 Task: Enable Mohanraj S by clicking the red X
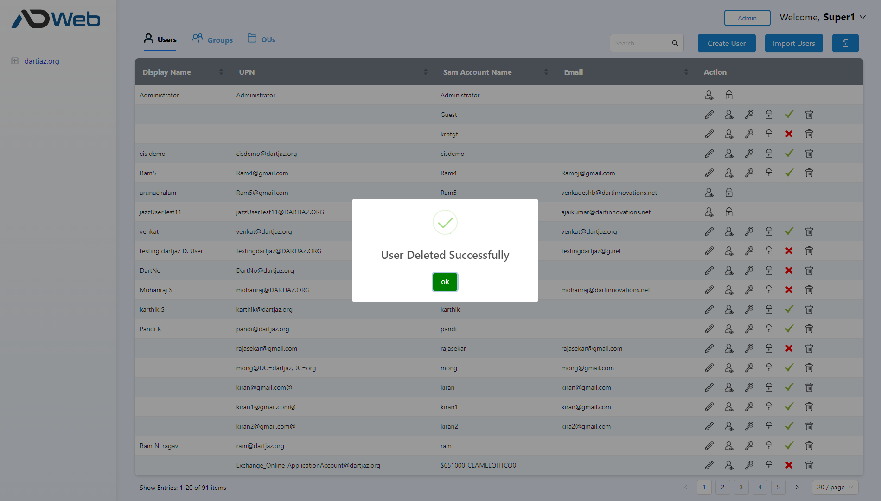coord(789,290)
